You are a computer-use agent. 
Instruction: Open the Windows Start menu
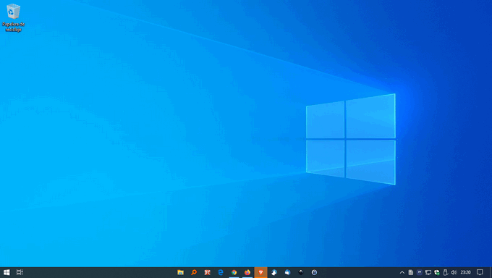point(7,272)
